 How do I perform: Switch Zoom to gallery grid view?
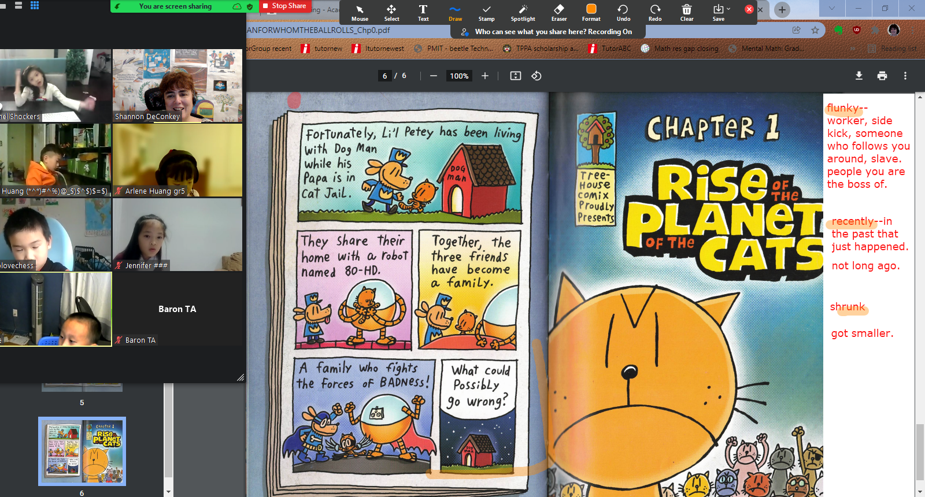coord(34,5)
